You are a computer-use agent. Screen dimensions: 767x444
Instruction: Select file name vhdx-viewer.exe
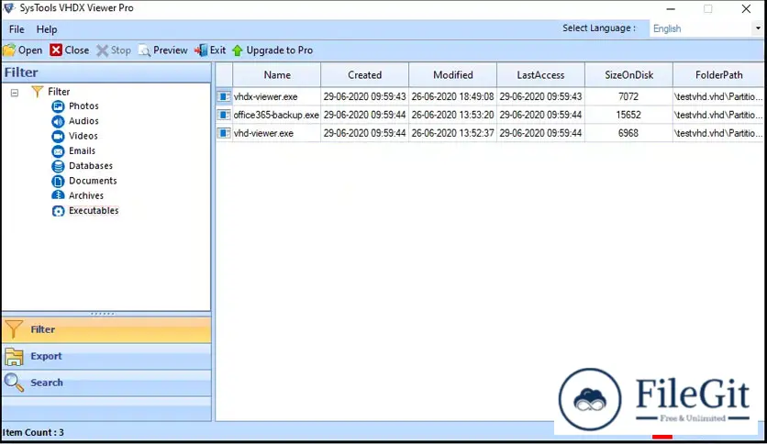[266, 97]
